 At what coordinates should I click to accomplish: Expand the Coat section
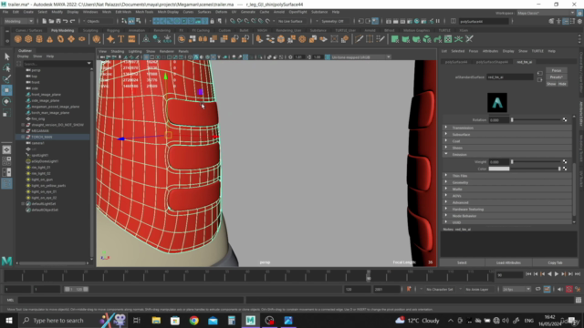point(508,141)
